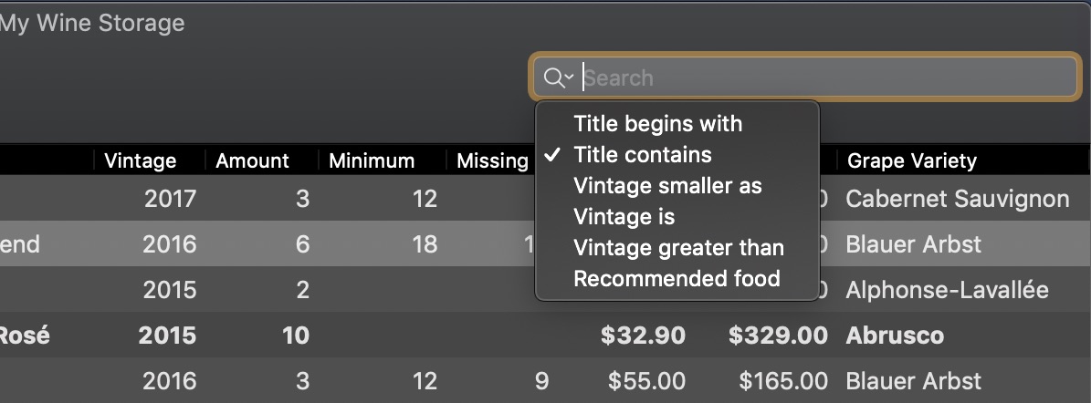Screen dimensions: 1091x403
Task: Select 'Vintage greater than' filter
Action: pos(678,247)
